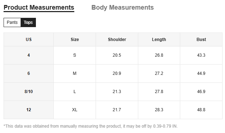Screen dimensions: 225x133
Task: Select the US 8/10 row label
Action: [28, 92]
